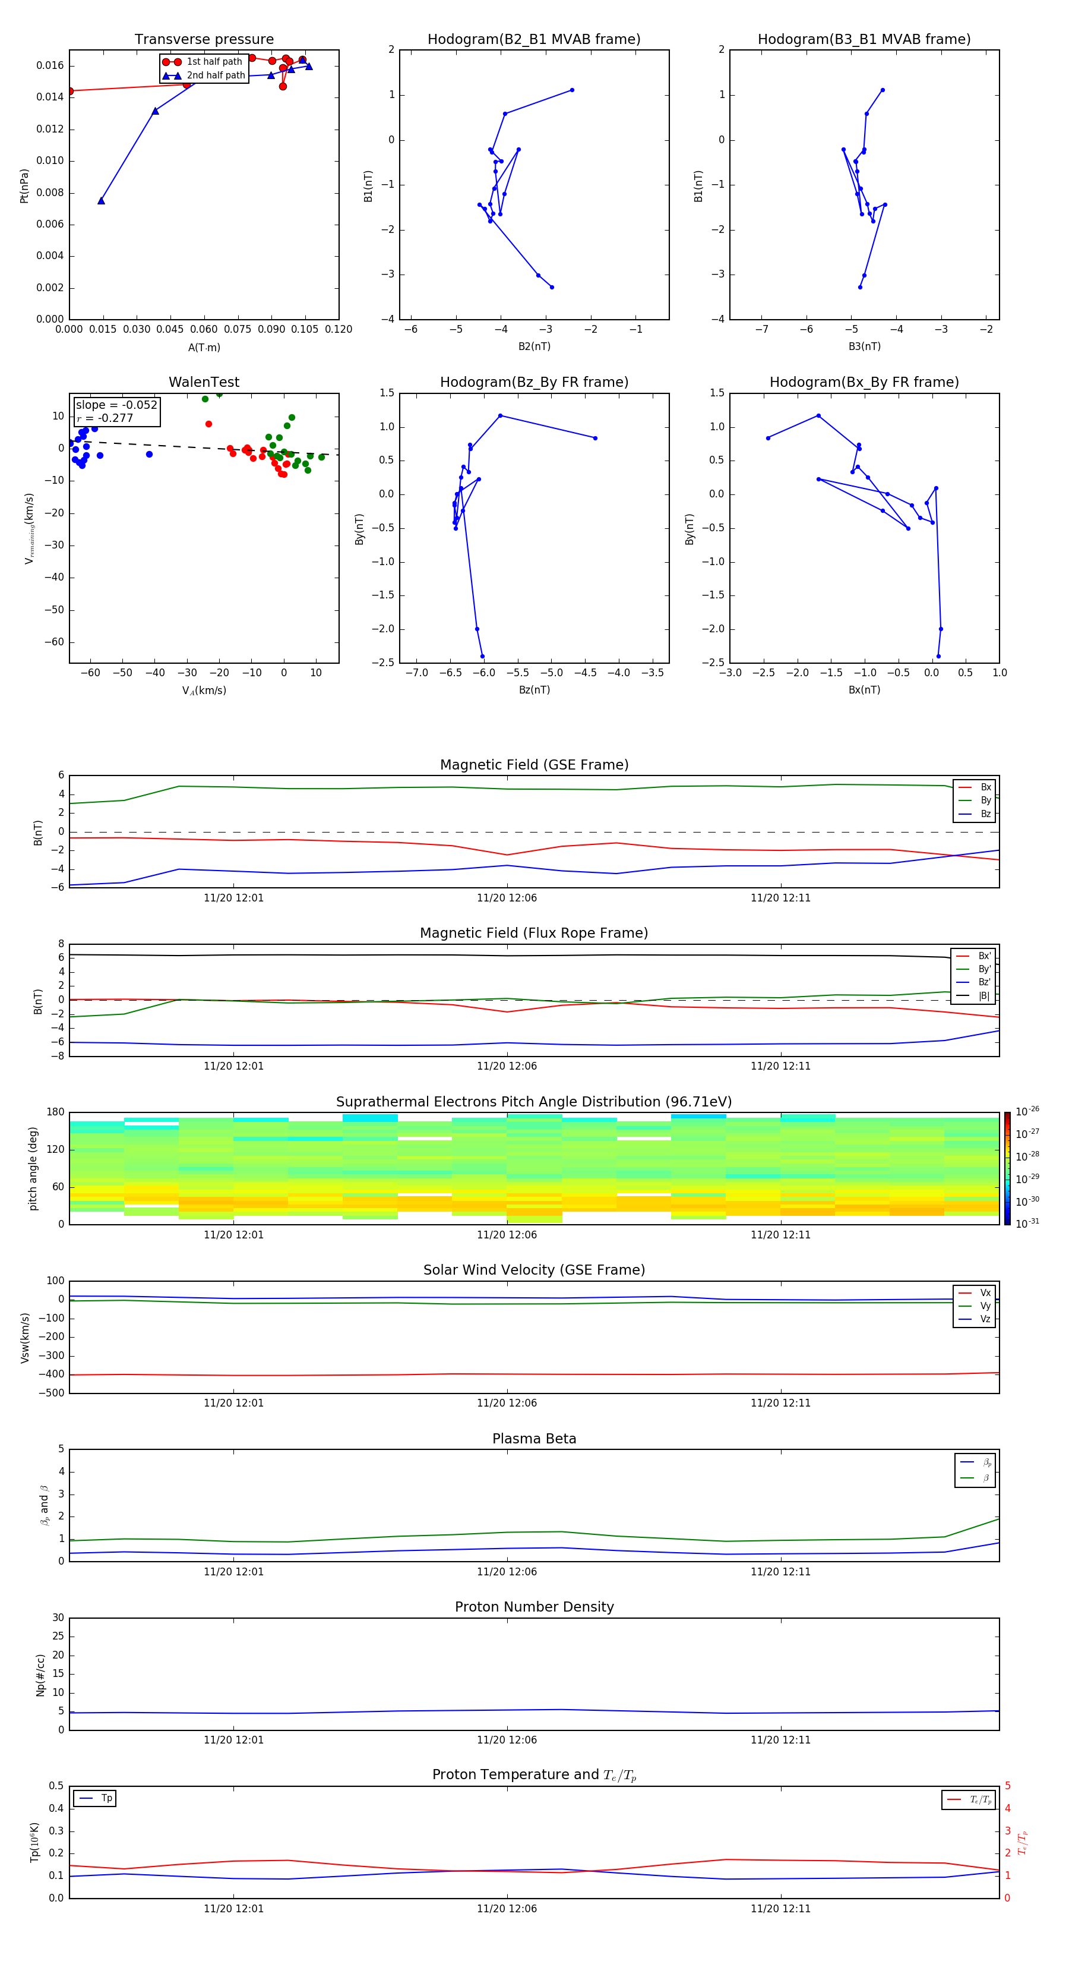Click the 'pitch angle (deg)' axis label
1069x1961 pixels.
point(33,1168)
